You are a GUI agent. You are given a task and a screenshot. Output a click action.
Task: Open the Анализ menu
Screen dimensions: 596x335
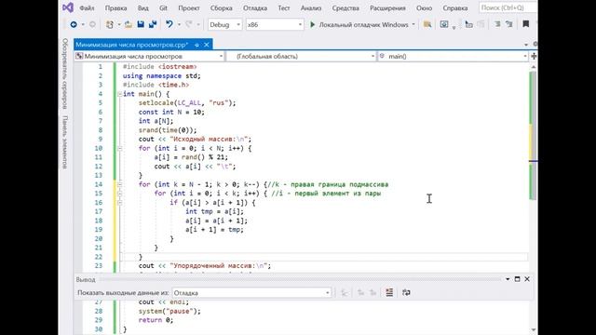[x=311, y=8]
